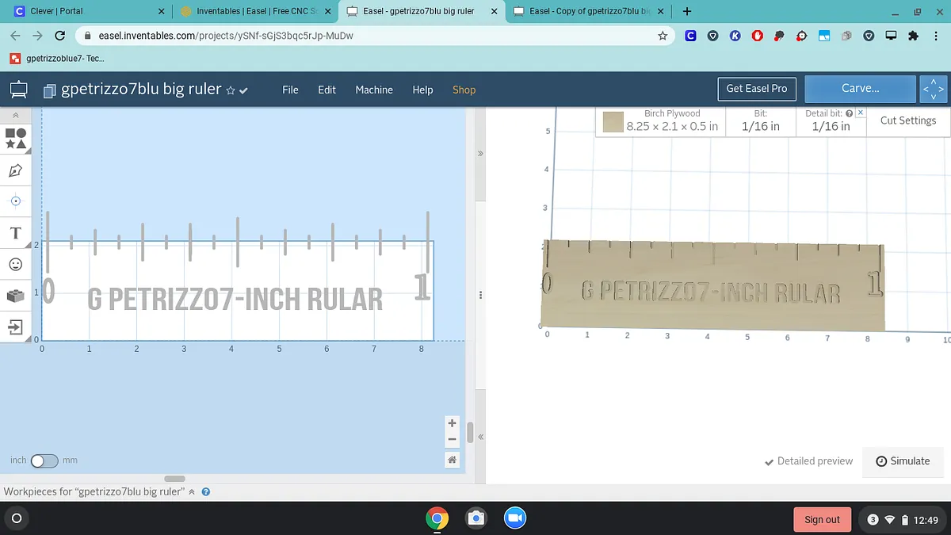Viewport: 951px width, 535px height.
Task: Open the Cut Settings dropdown
Action: point(907,120)
